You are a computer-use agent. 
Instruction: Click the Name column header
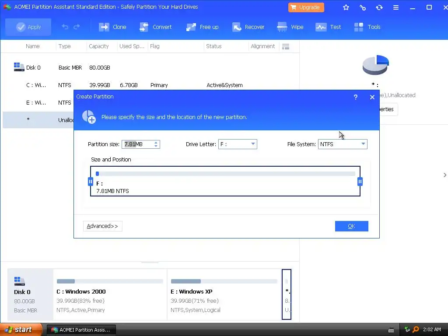pos(32,46)
